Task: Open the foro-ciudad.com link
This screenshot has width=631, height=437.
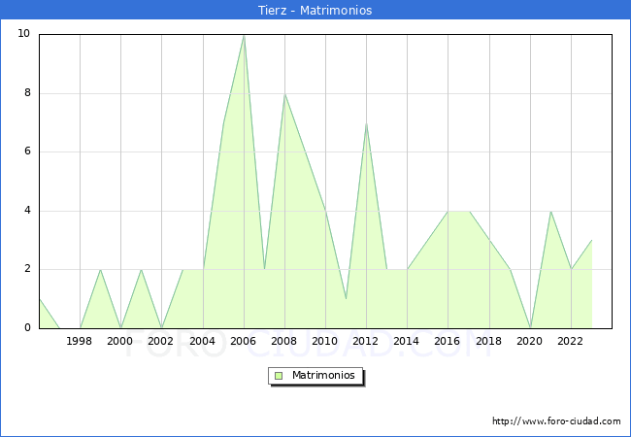Action: tap(556, 421)
